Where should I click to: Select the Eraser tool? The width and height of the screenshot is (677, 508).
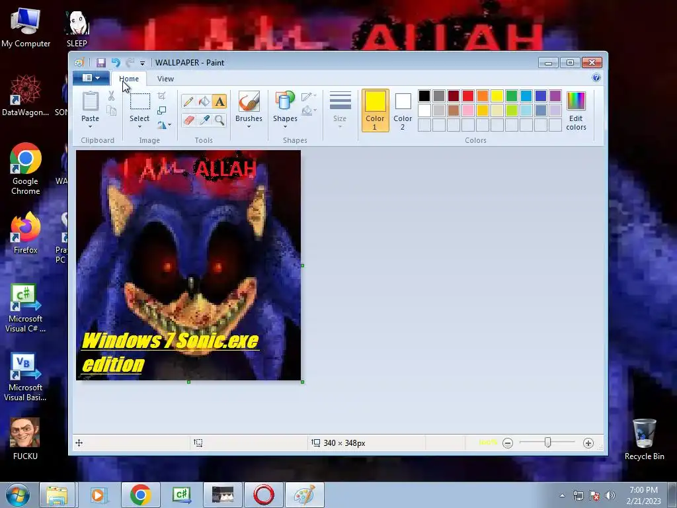point(188,120)
